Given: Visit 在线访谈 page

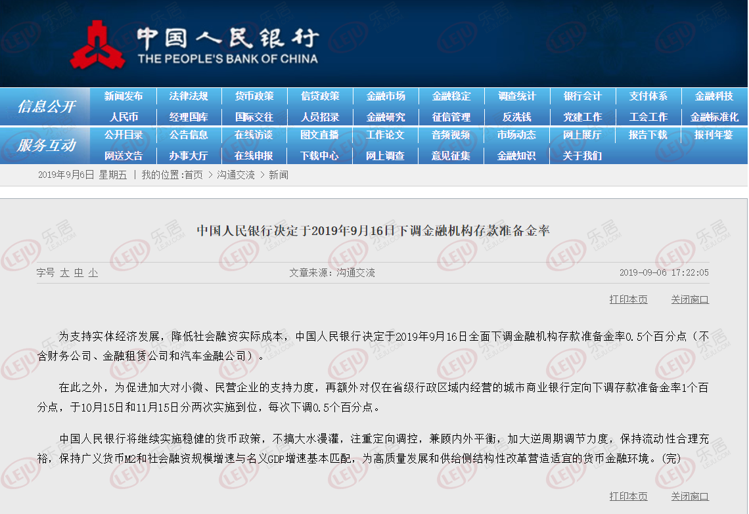Looking at the screenshot, I should [254, 135].
